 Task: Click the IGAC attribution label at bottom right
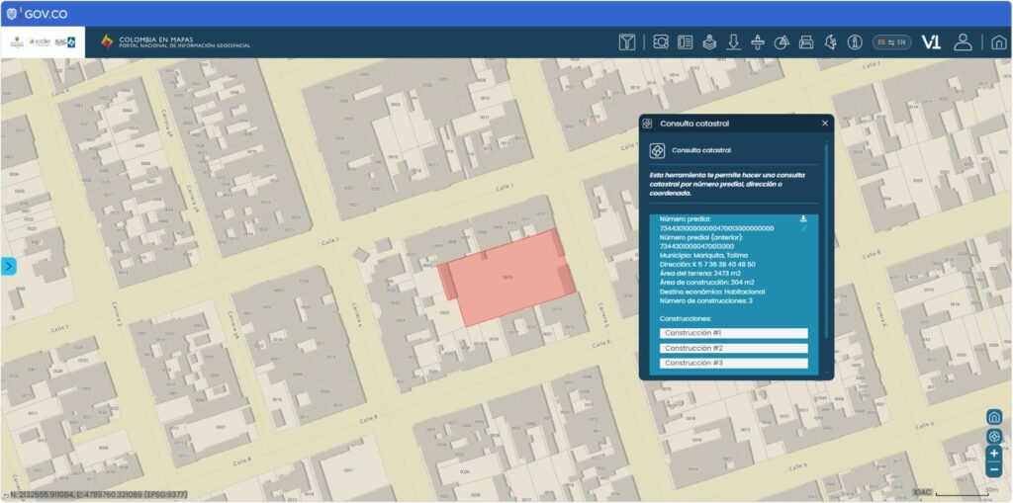point(922,492)
